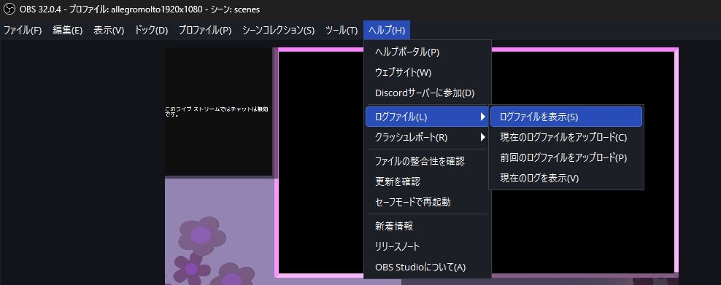This screenshot has height=285, width=721.
Task: Open the シーンコレクション(S) menu
Action: (x=278, y=31)
